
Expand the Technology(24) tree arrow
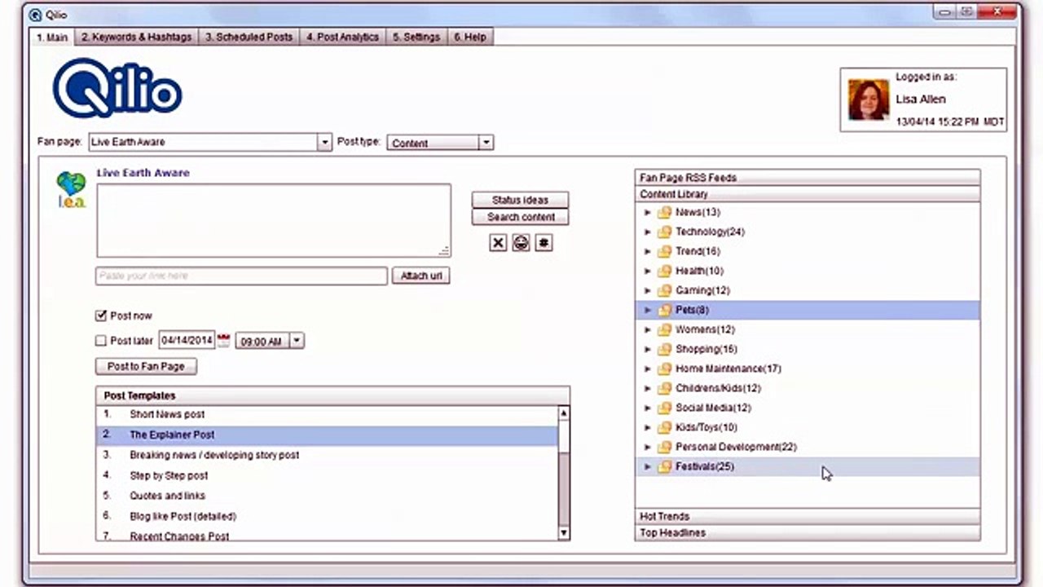pos(648,232)
